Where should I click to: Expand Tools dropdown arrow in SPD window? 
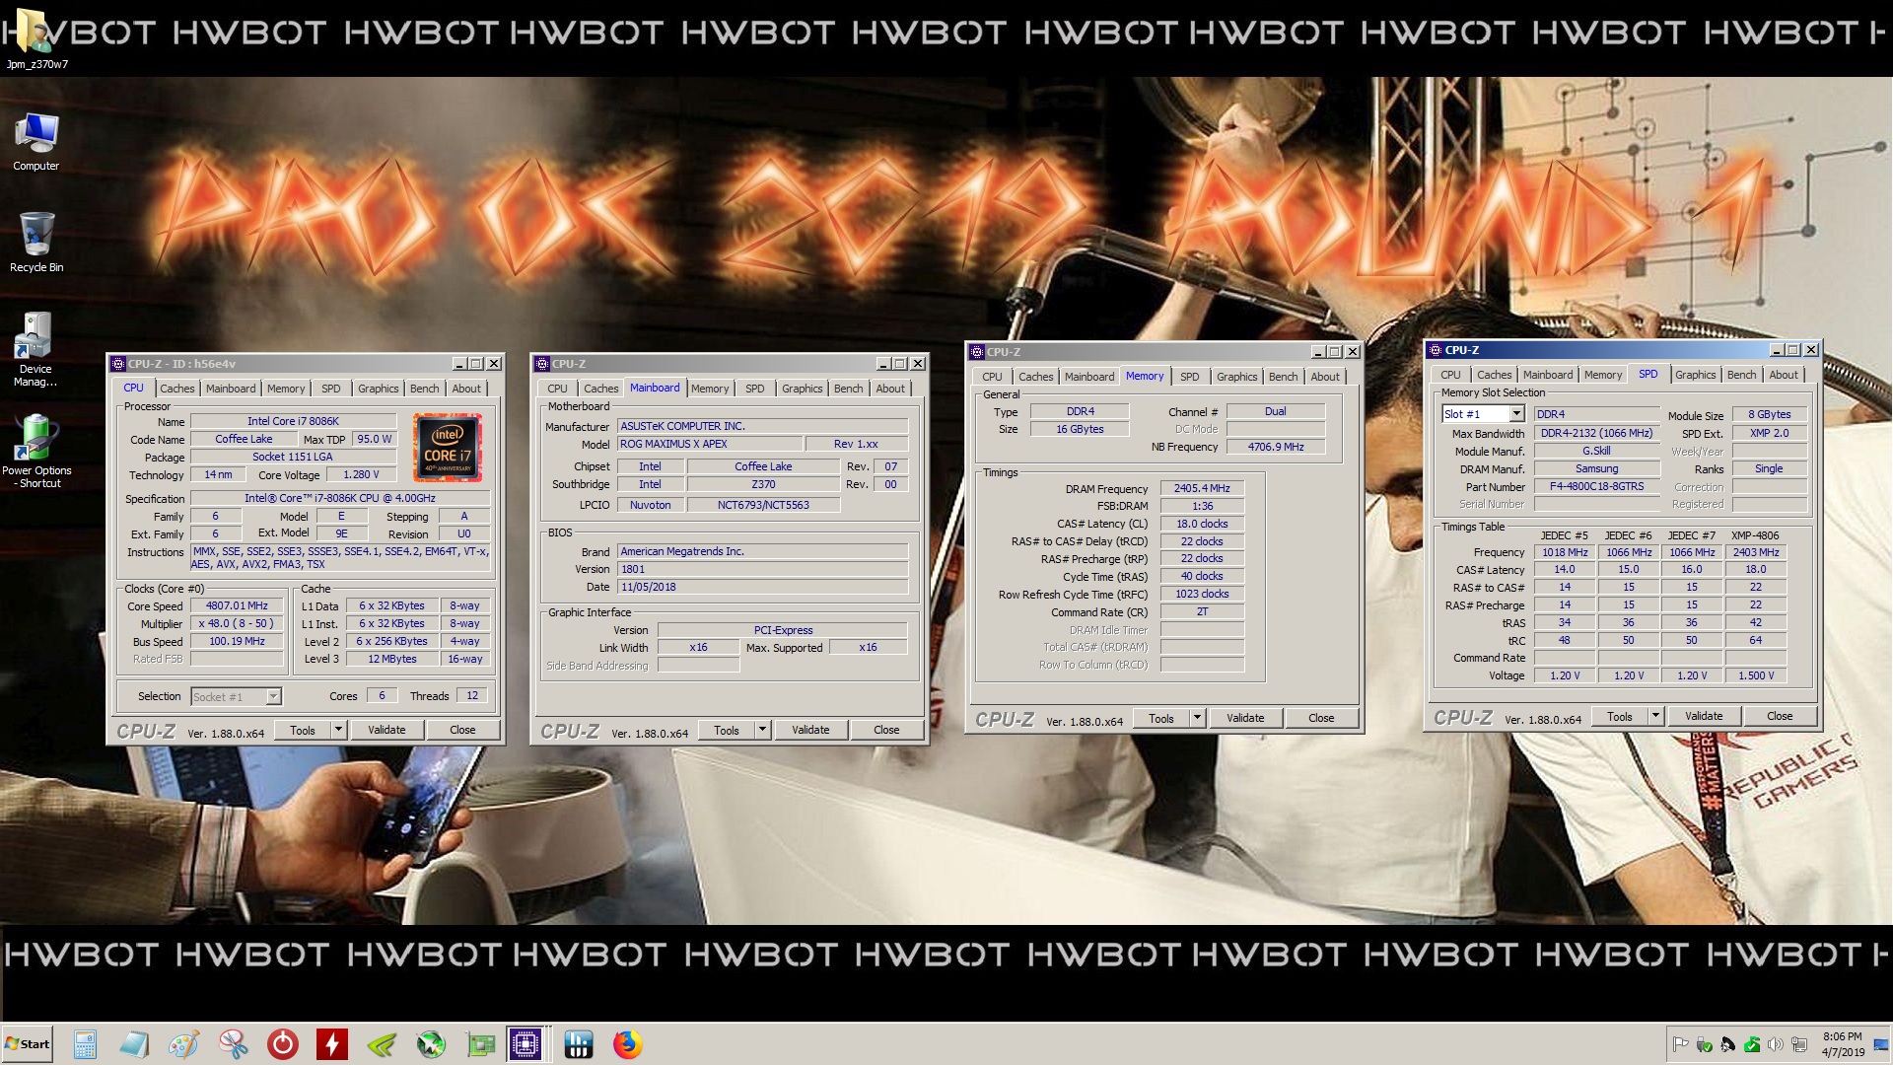1655,716
